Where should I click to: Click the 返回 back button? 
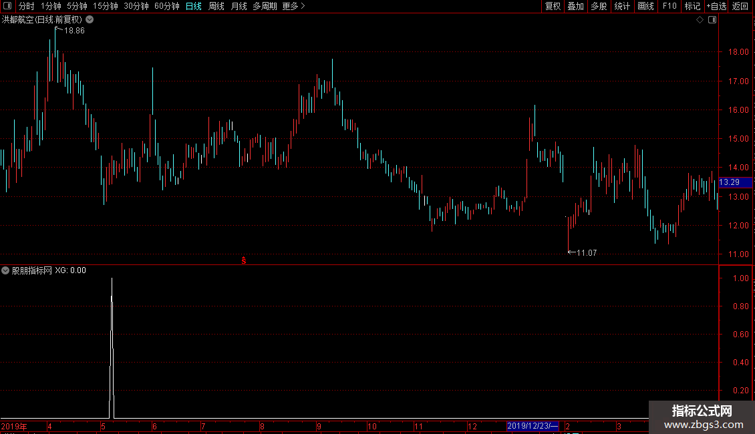(x=740, y=6)
